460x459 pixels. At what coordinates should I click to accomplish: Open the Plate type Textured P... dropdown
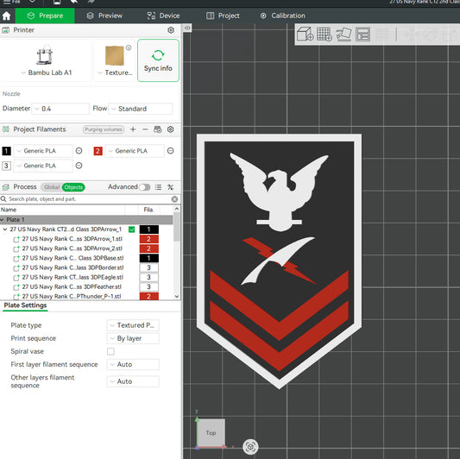pos(133,325)
